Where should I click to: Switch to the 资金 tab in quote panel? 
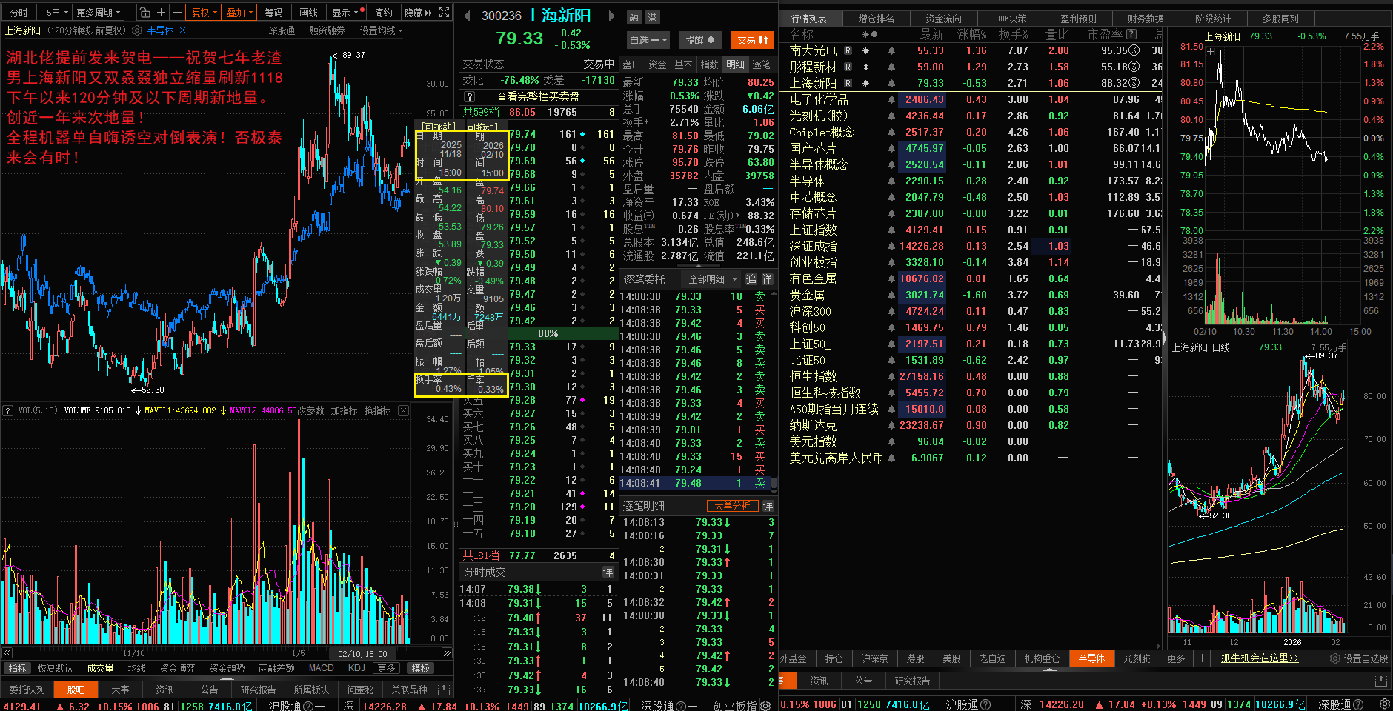[657, 64]
